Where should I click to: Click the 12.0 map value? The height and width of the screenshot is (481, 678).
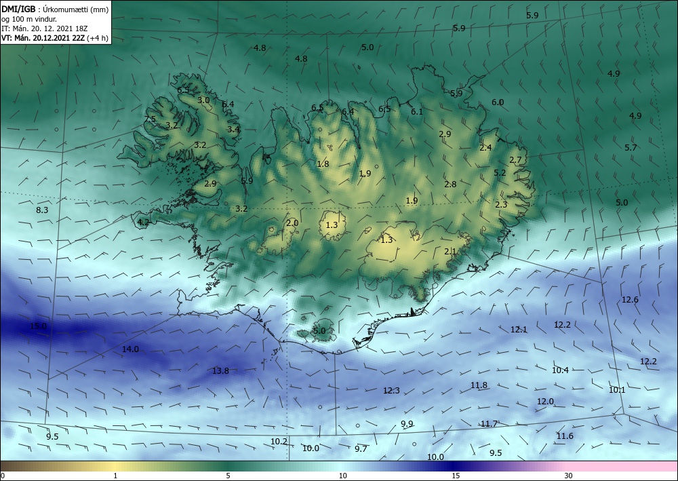coord(545,402)
